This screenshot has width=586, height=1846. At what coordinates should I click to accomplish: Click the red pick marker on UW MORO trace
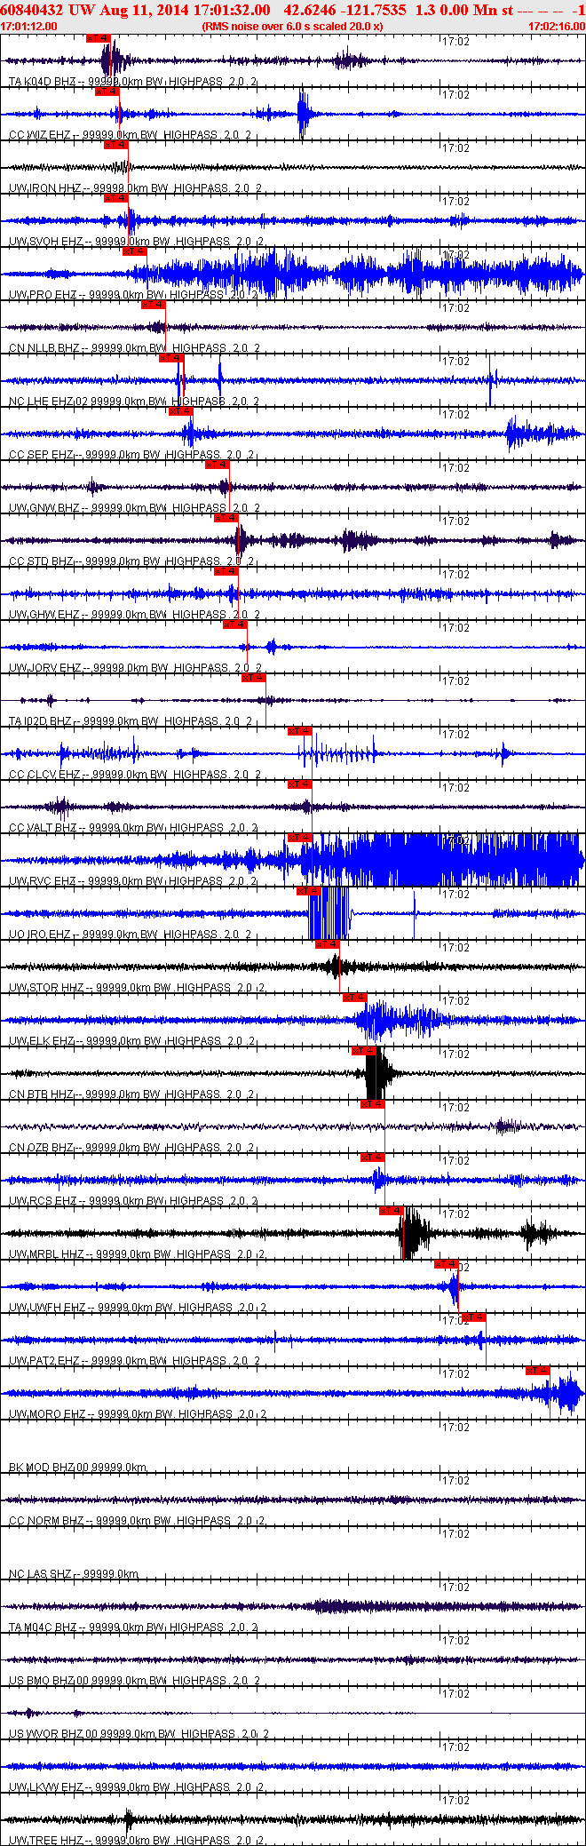pos(538,1372)
